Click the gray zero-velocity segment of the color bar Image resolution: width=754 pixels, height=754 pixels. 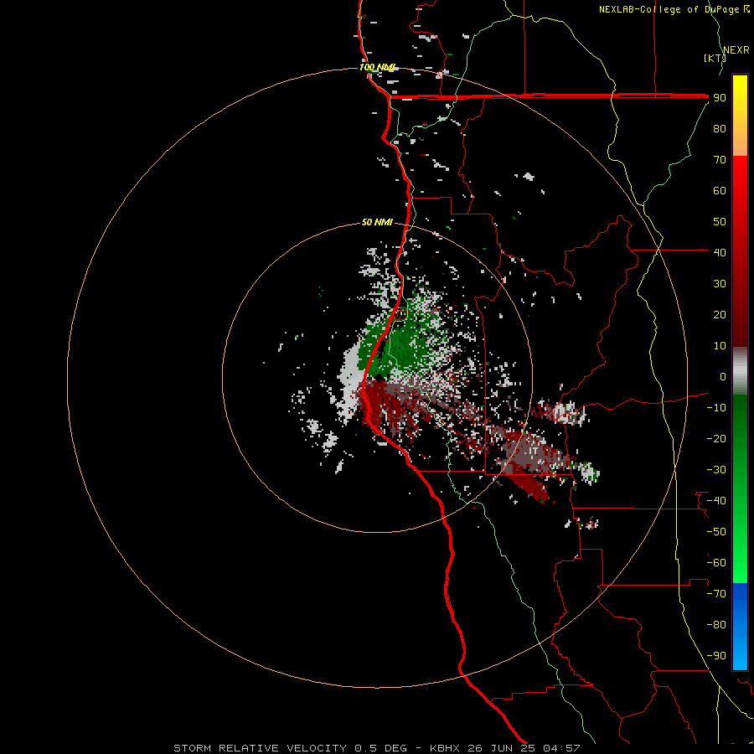pyautogui.click(x=740, y=371)
